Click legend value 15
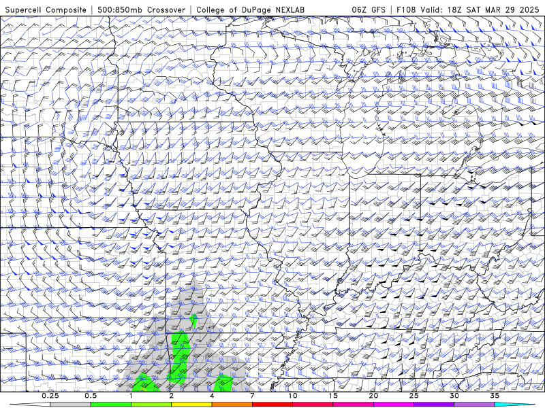 333,396
